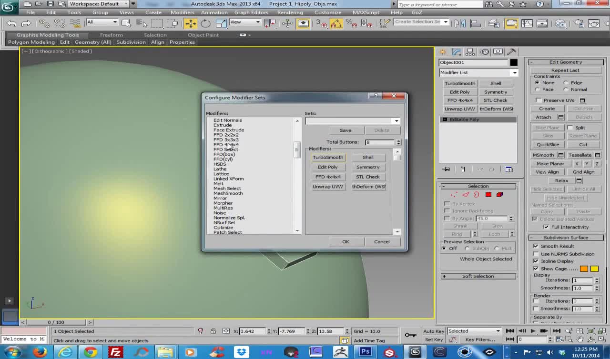This screenshot has width=610, height=359.
Task: Collapse the Subdivision Surface rollout
Action: coord(566,238)
